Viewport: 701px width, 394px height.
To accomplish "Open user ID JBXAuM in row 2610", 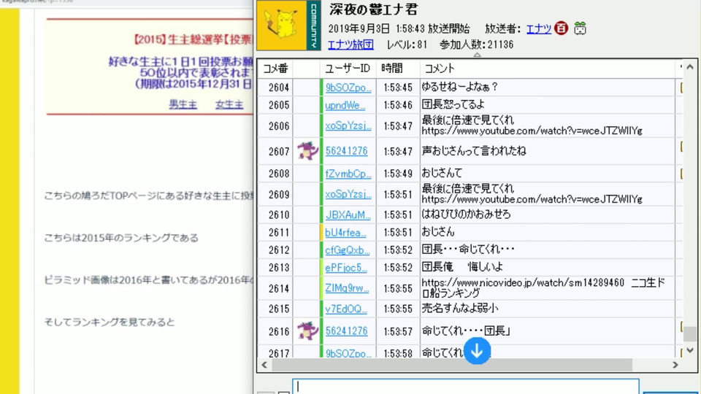I will coord(348,215).
